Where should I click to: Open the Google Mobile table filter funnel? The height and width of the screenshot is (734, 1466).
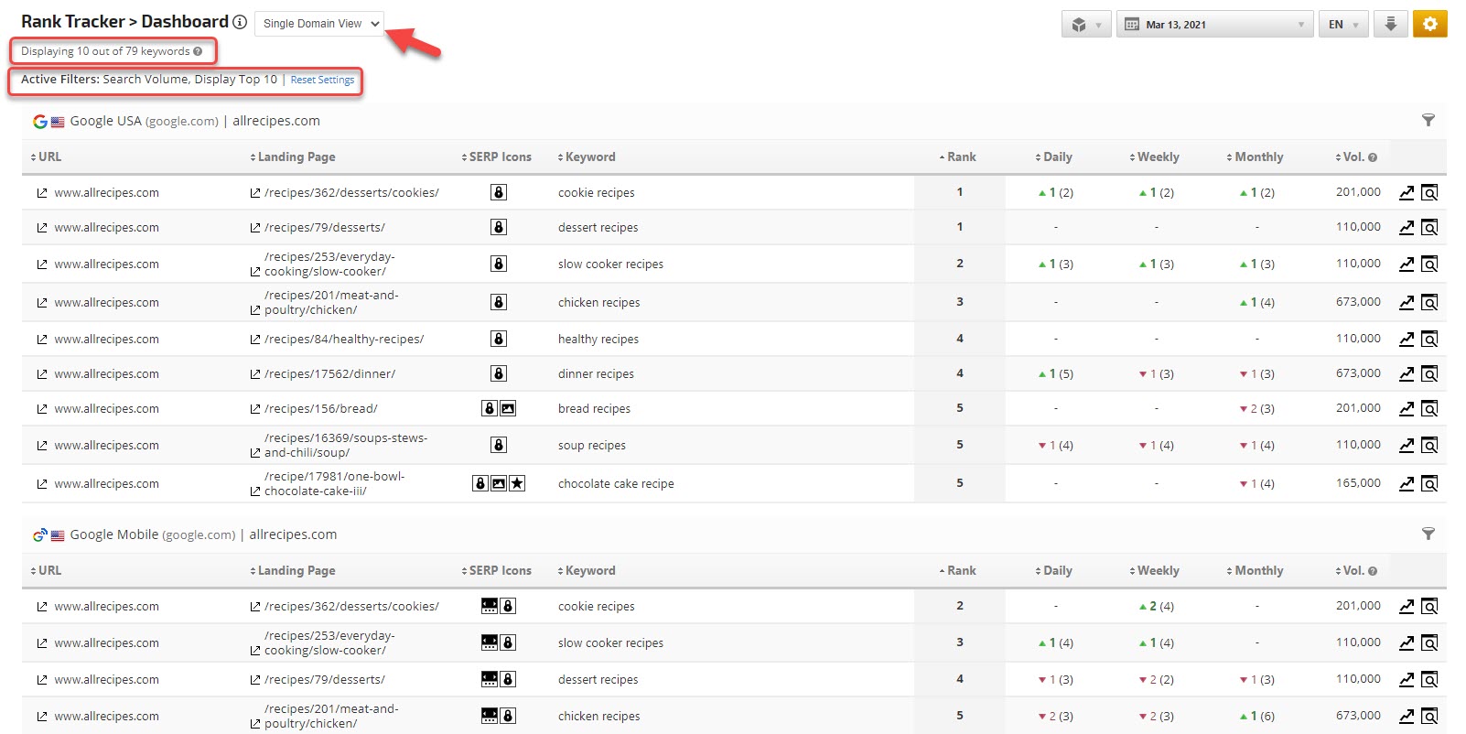(x=1428, y=534)
